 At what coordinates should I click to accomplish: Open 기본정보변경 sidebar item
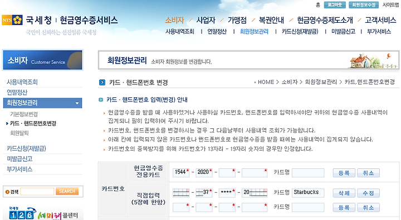pos(24,114)
